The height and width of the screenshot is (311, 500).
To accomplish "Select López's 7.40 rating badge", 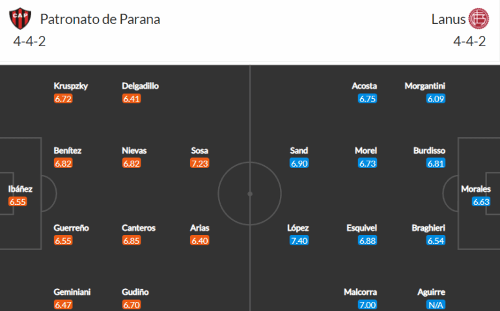I will [299, 241].
